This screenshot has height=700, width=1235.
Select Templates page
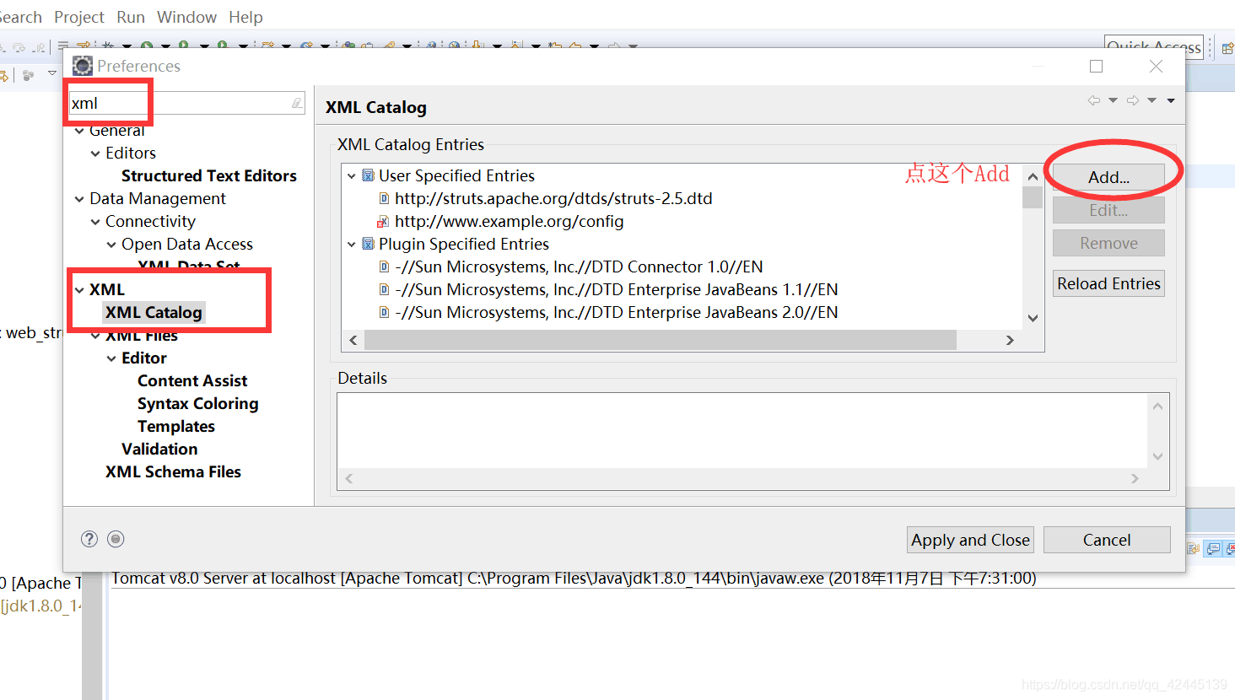[176, 426]
